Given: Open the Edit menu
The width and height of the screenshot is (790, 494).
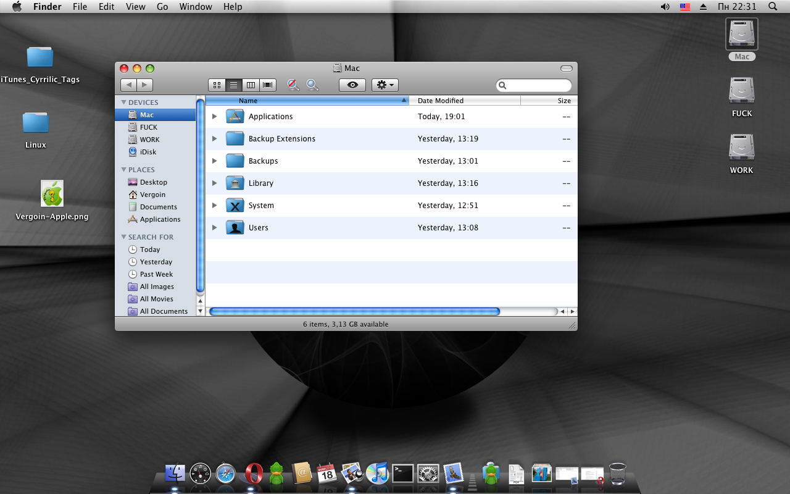Looking at the screenshot, I should point(107,7).
